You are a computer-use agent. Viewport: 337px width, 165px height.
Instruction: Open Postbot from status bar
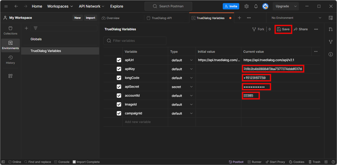pyautogui.click(x=236, y=162)
